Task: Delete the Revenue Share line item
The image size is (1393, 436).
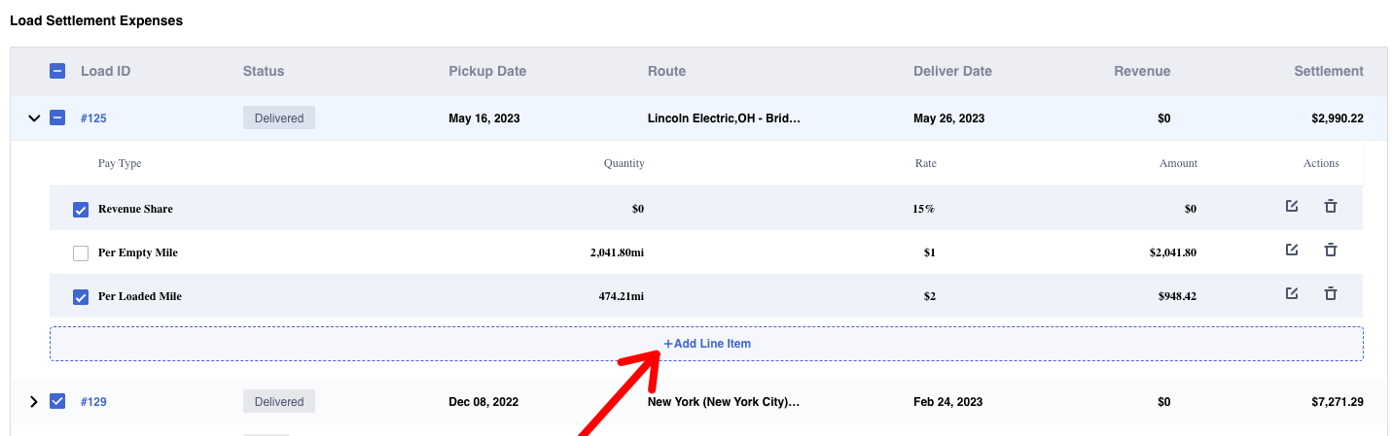Action: tap(1331, 207)
